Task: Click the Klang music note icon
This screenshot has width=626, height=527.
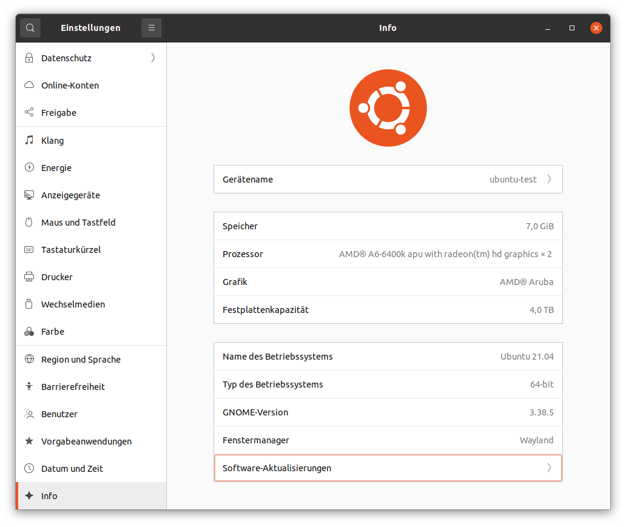Action: tap(29, 140)
